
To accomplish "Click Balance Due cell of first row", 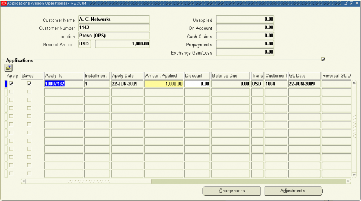I will [230, 84].
